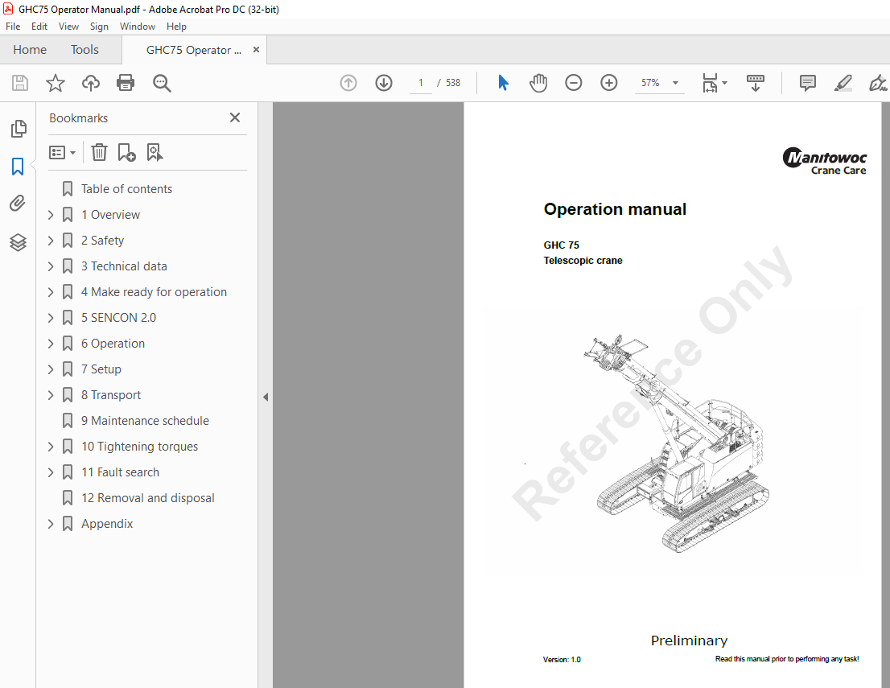The height and width of the screenshot is (688, 890).
Task: Click the page number input field
Action: pos(421,83)
